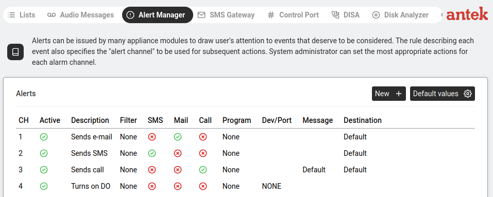Select the 'Turns on DO' description
The image size is (493, 197).
pyautogui.click(x=91, y=186)
